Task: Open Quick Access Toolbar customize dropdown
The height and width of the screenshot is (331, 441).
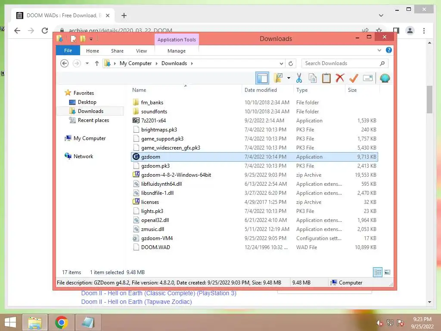Action: tap(91, 39)
